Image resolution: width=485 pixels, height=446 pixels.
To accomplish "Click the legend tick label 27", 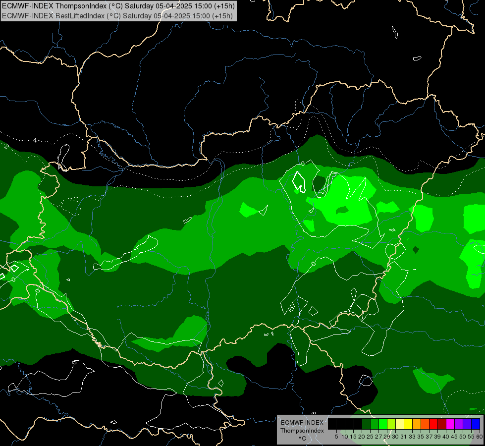I will (x=378, y=437).
